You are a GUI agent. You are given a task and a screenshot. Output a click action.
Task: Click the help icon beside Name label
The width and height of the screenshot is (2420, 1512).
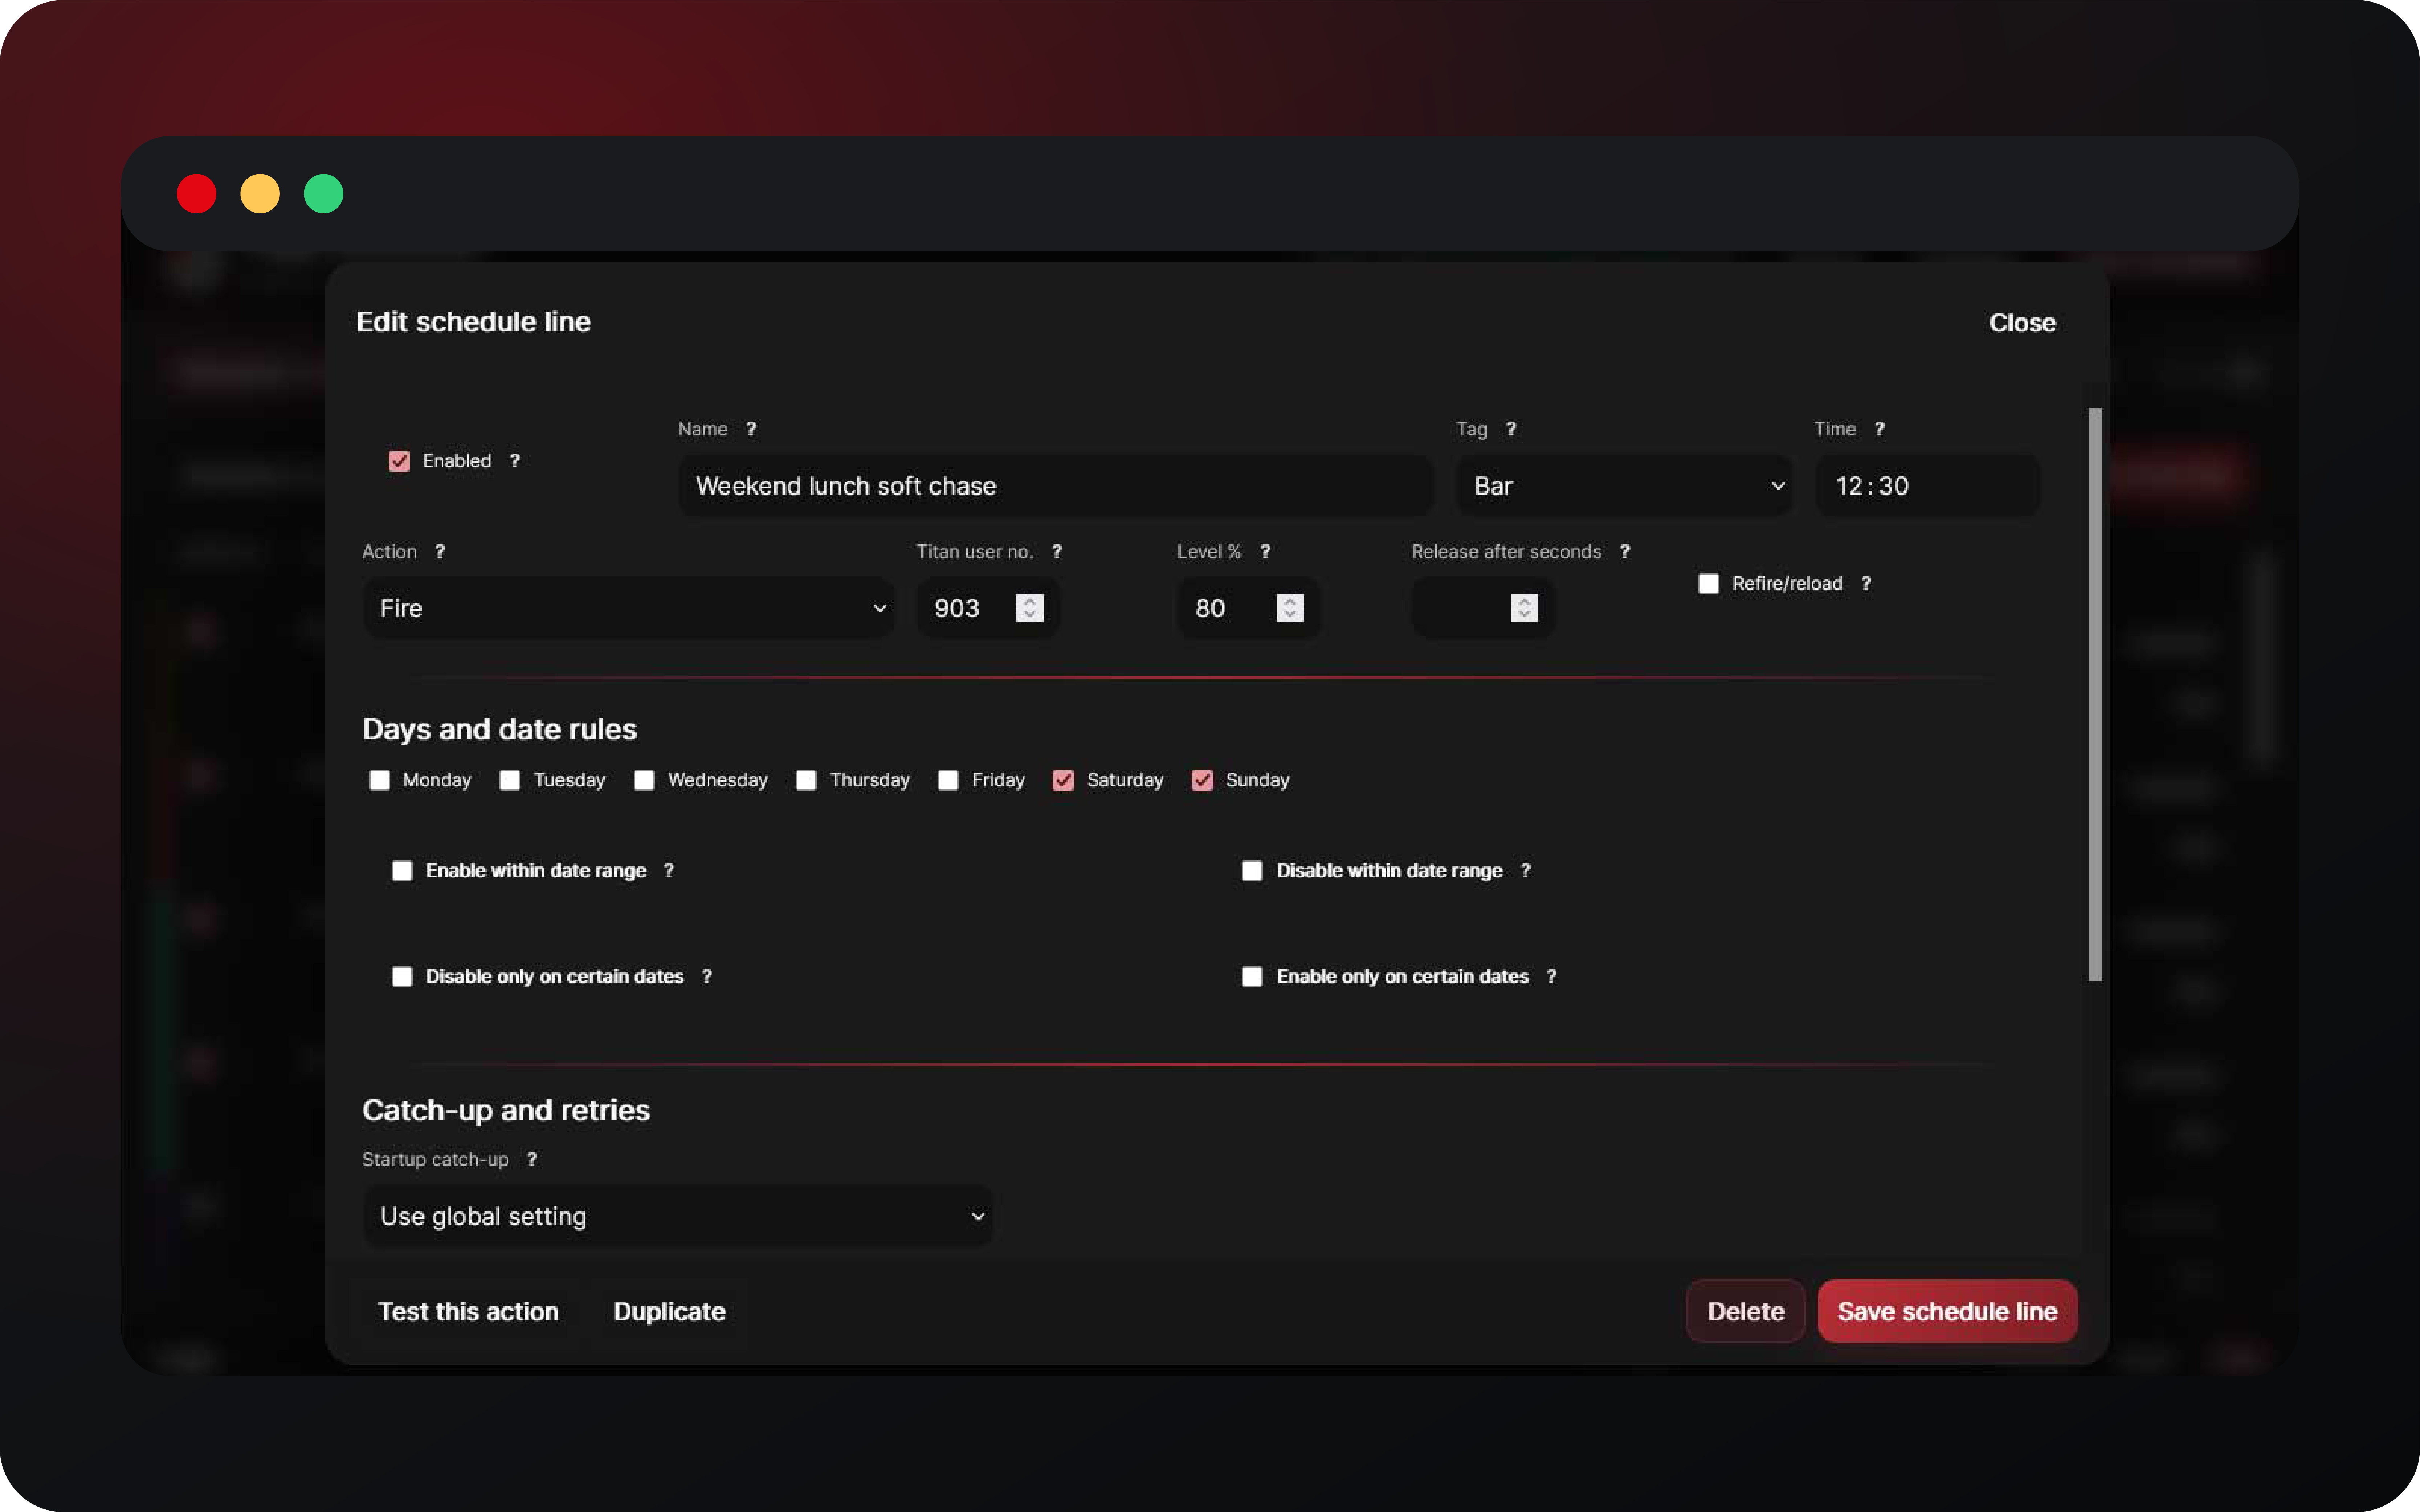tap(751, 429)
